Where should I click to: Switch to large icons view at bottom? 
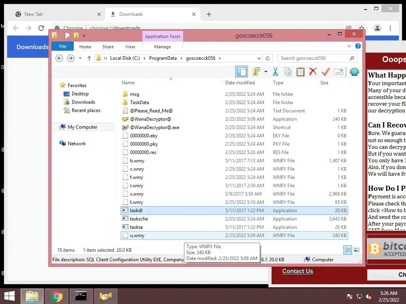(x=356, y=250)
